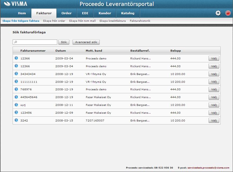Viewport: 233px width, 172px height.
Task: Sort by Beställarref. column header
Action: tap(140, 51)
